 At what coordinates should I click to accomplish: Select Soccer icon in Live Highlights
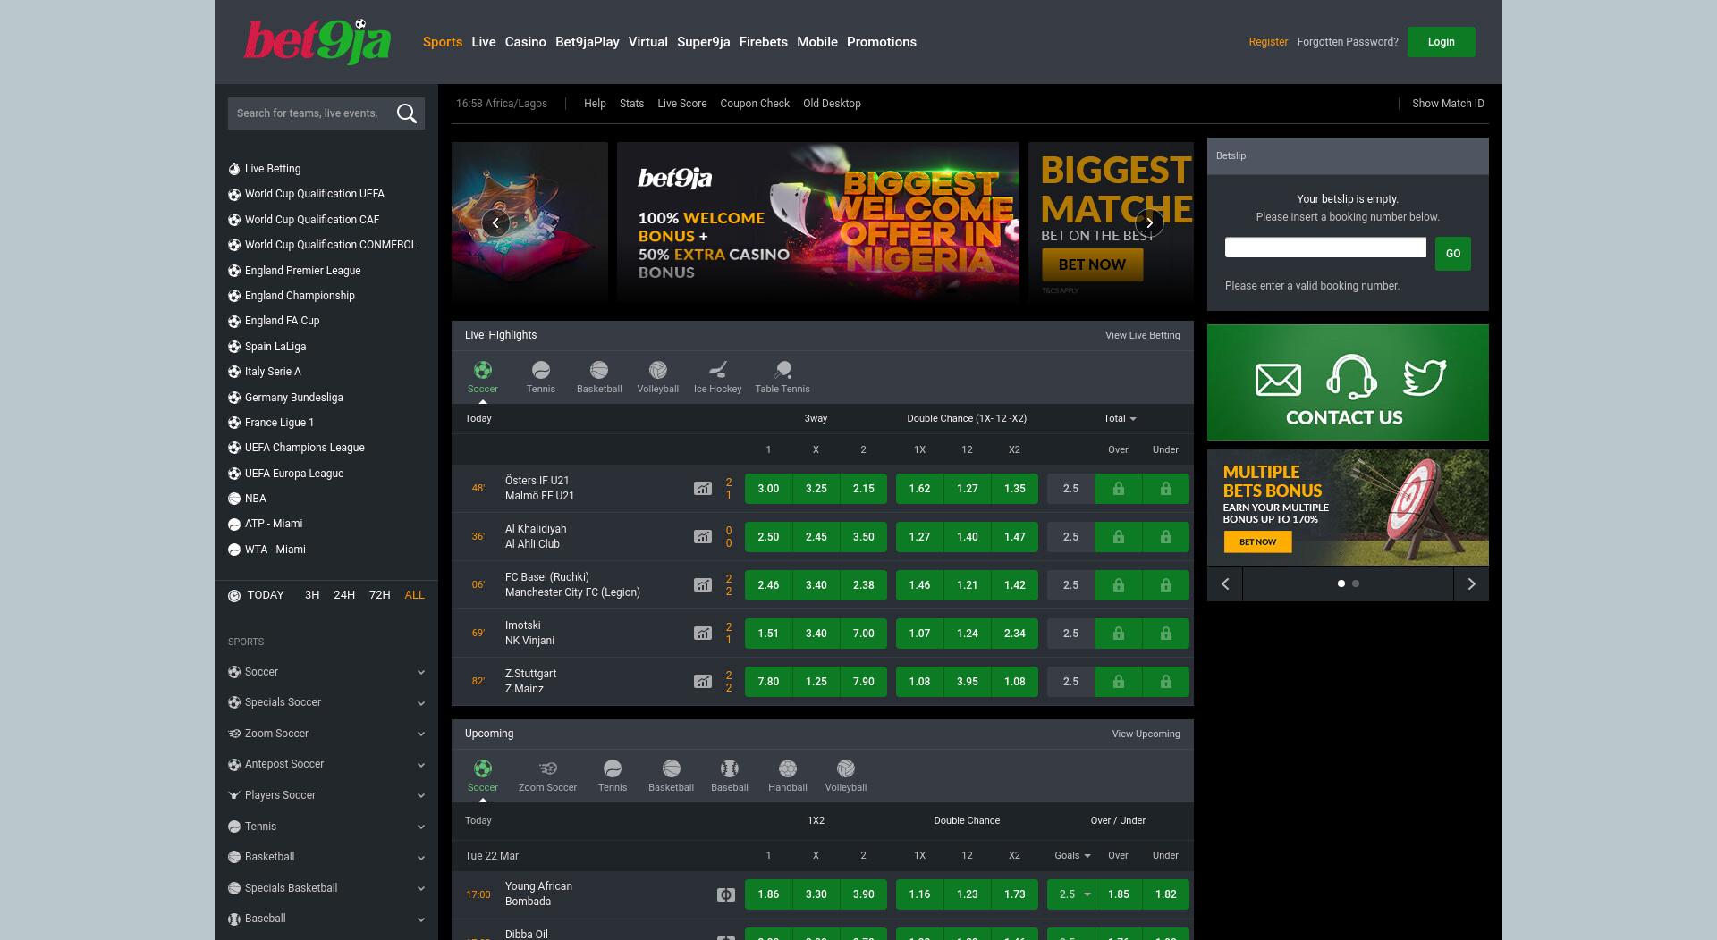[x=483, y=370]
